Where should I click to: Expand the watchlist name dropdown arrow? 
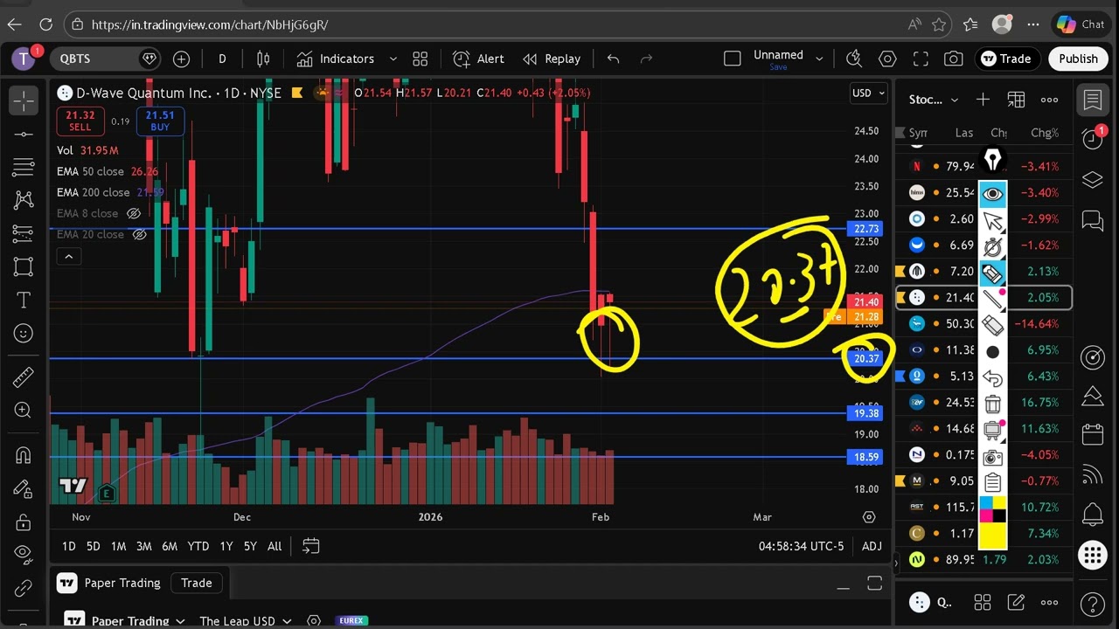[x=954, y=100]
